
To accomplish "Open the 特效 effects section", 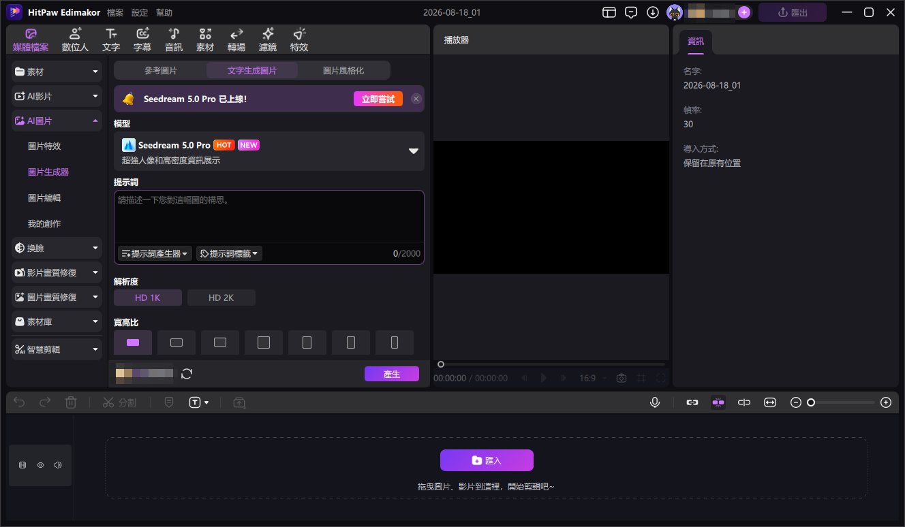I will coord(299,40).
